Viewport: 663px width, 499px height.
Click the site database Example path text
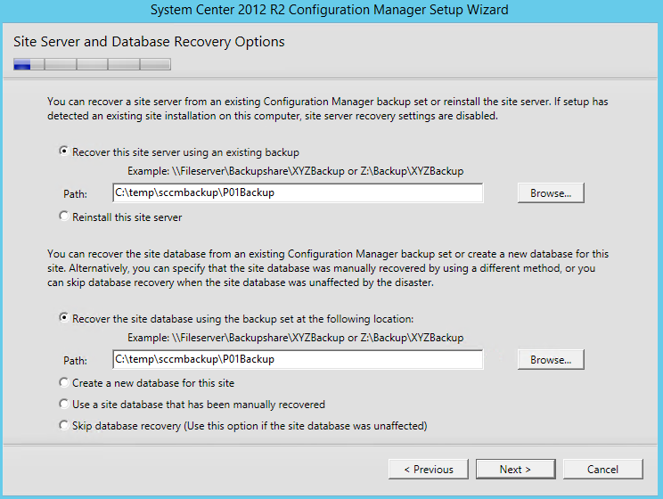click(x=296, y=338)
